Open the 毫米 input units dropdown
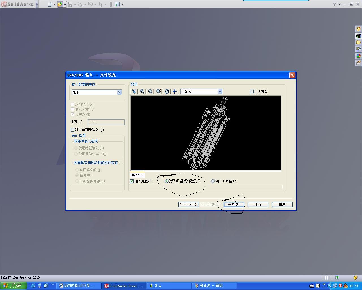 pos(97,92)
